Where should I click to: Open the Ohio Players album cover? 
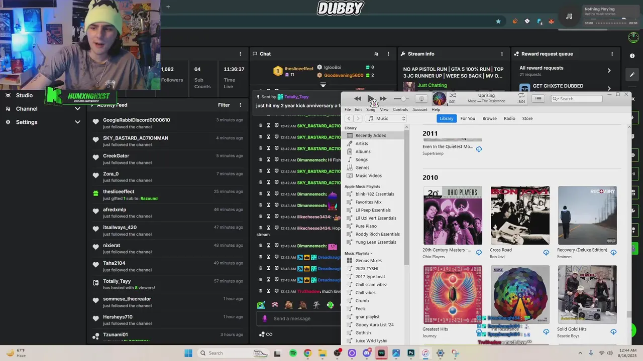point(453,216)
